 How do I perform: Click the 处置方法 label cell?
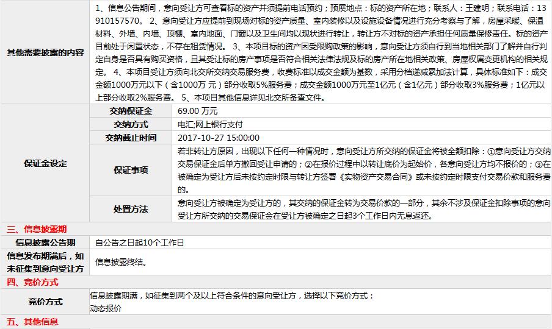pos(131,209)
